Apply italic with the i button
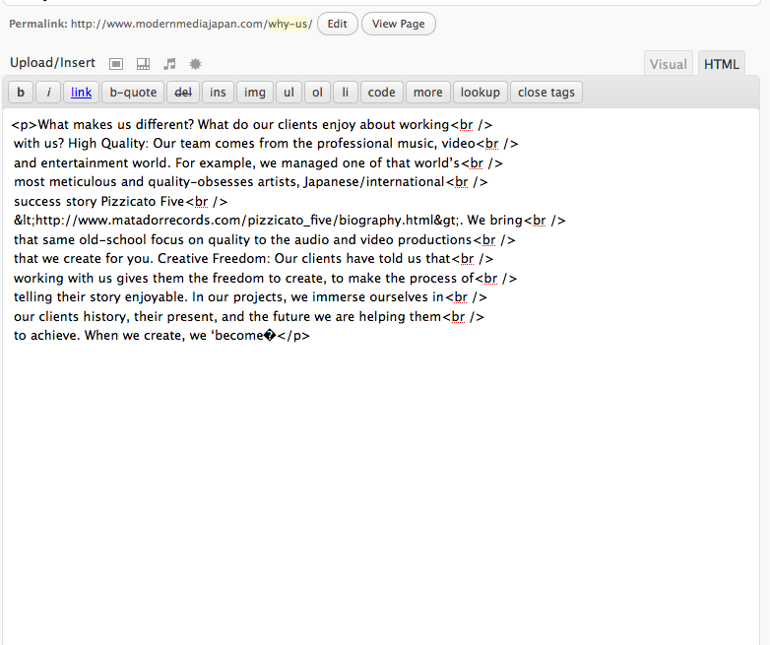 (x=48, y=93)
